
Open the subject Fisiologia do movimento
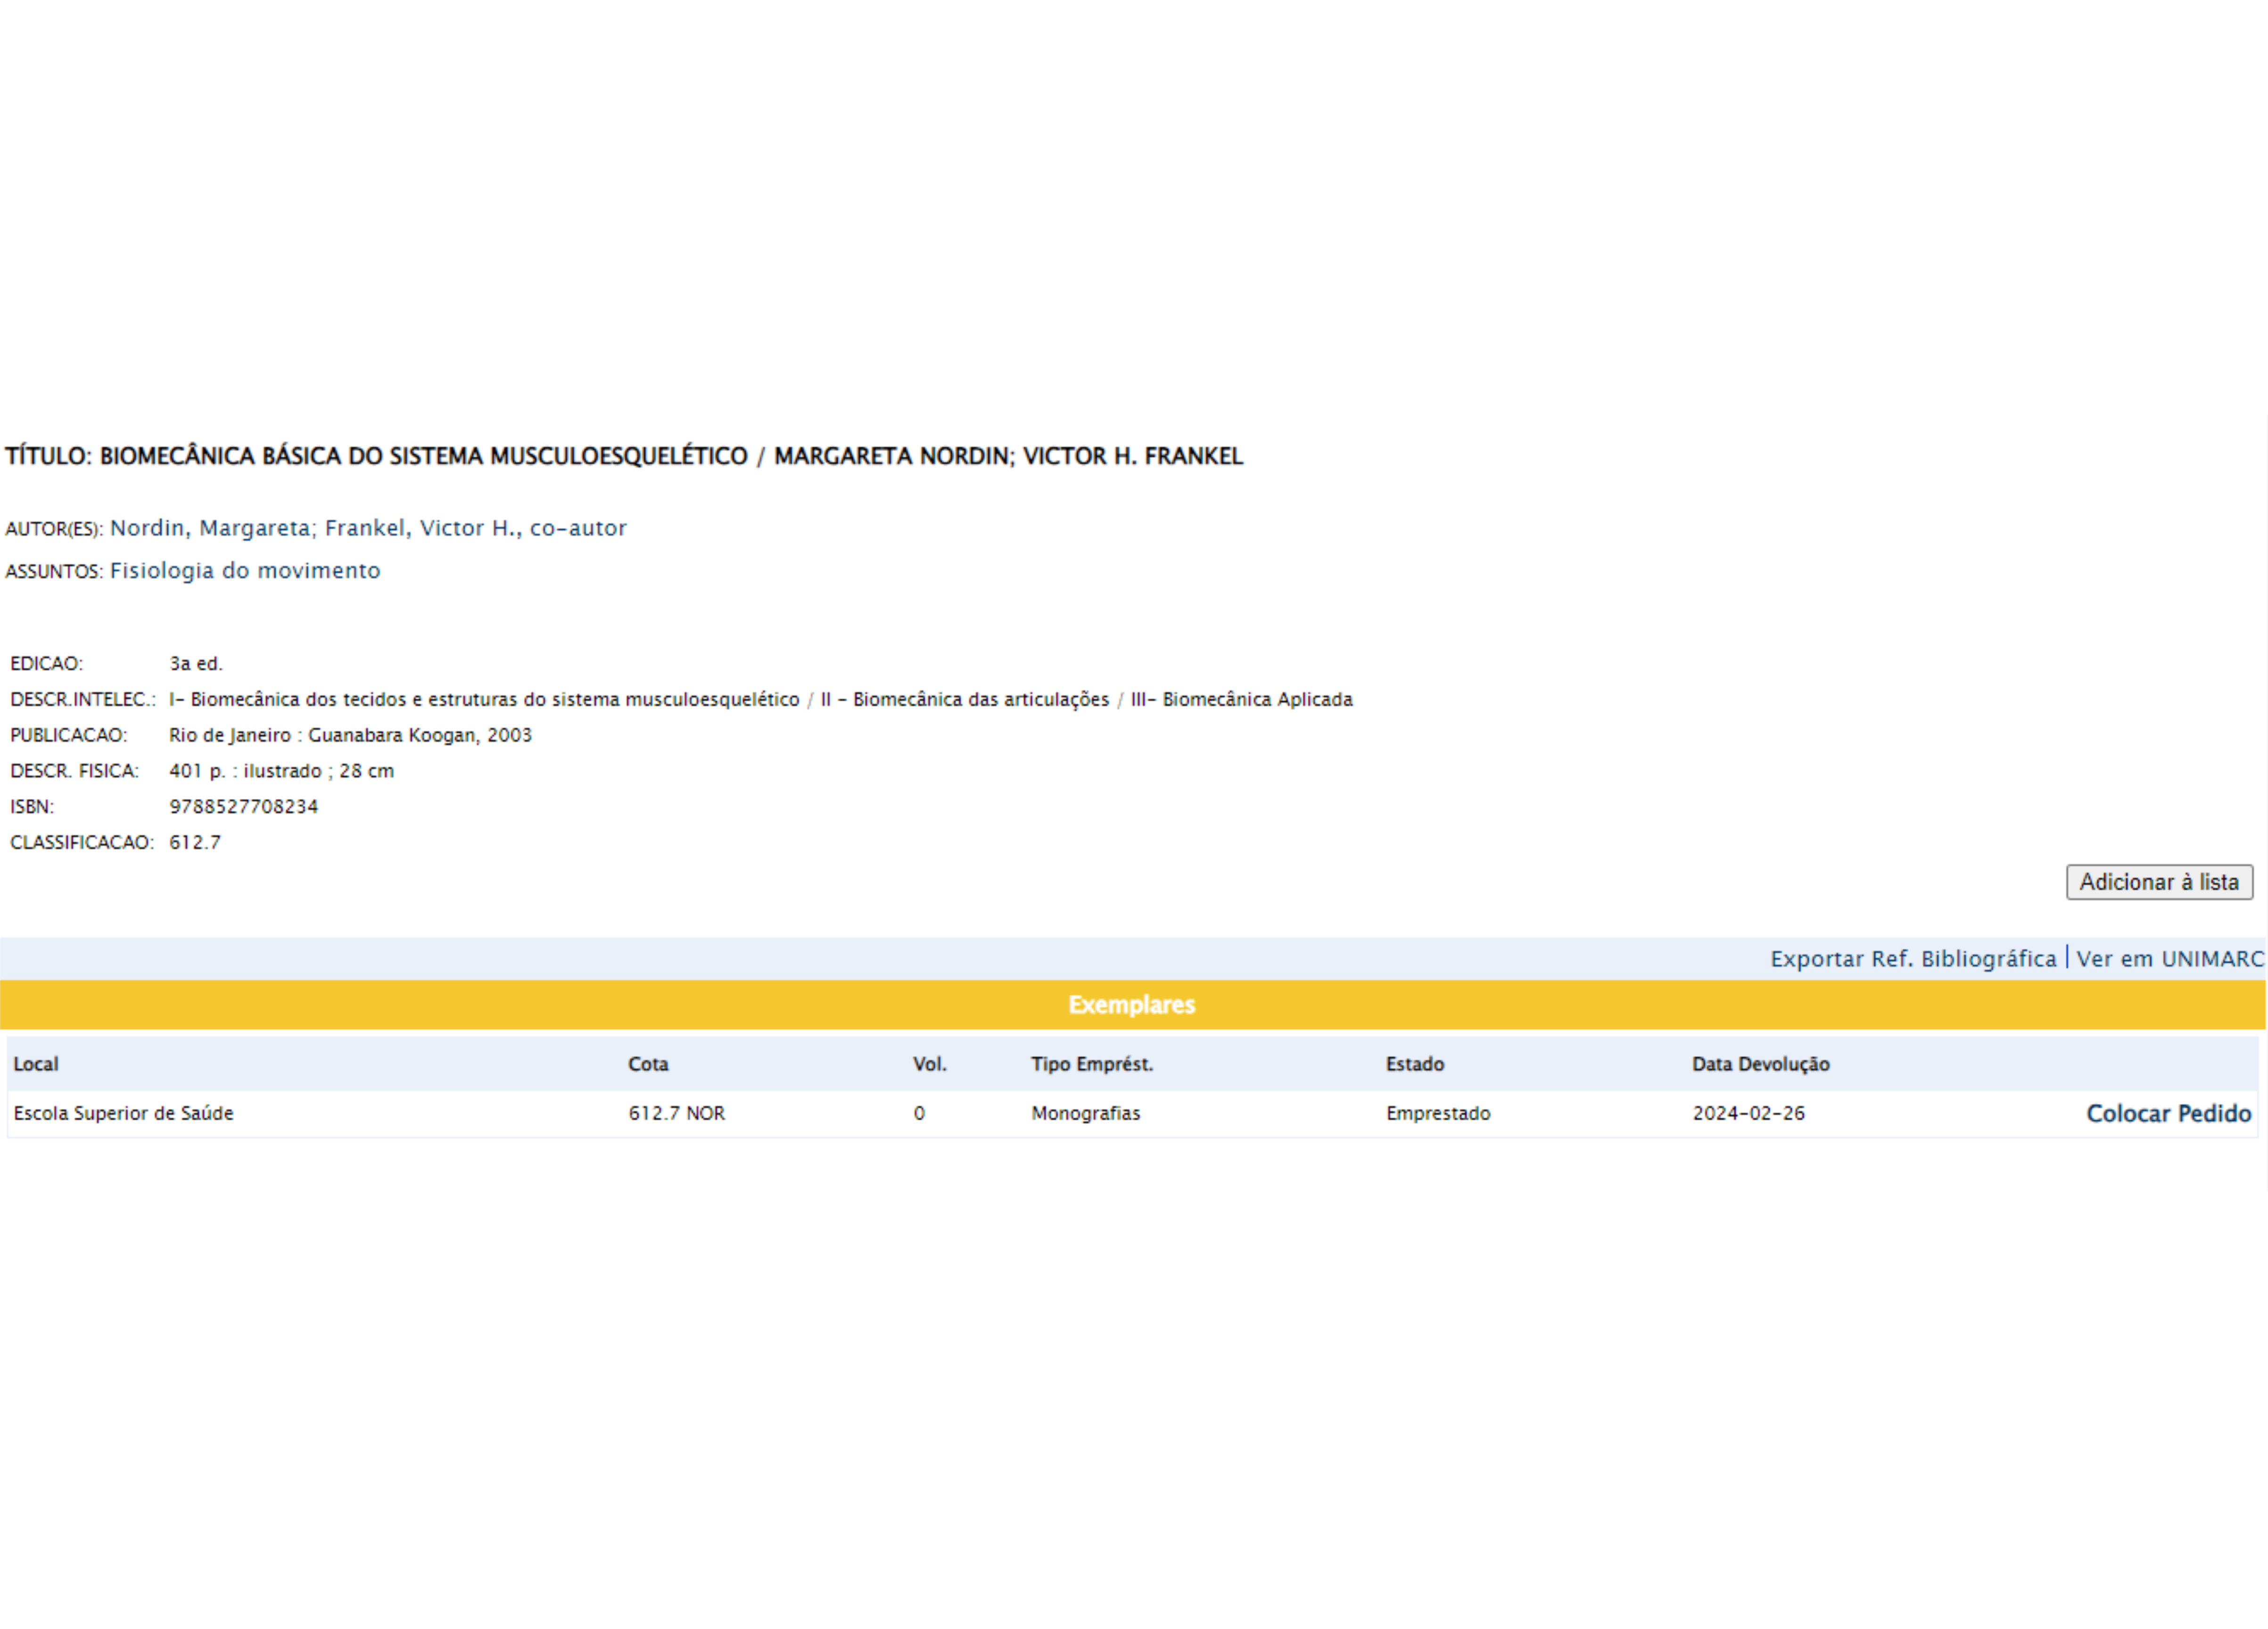coord(245,571)
